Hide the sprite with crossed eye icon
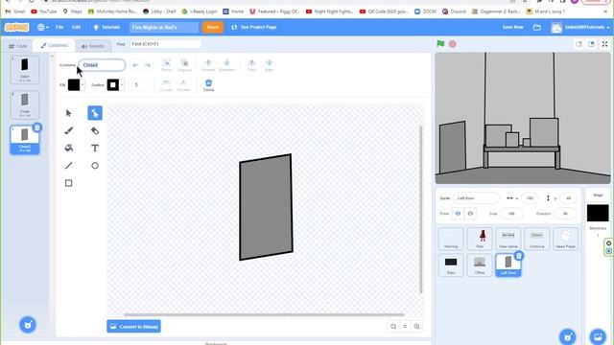The image size is (614, 345). [470, 214]
